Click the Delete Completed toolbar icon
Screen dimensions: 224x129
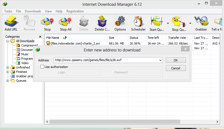coord(102,21)
